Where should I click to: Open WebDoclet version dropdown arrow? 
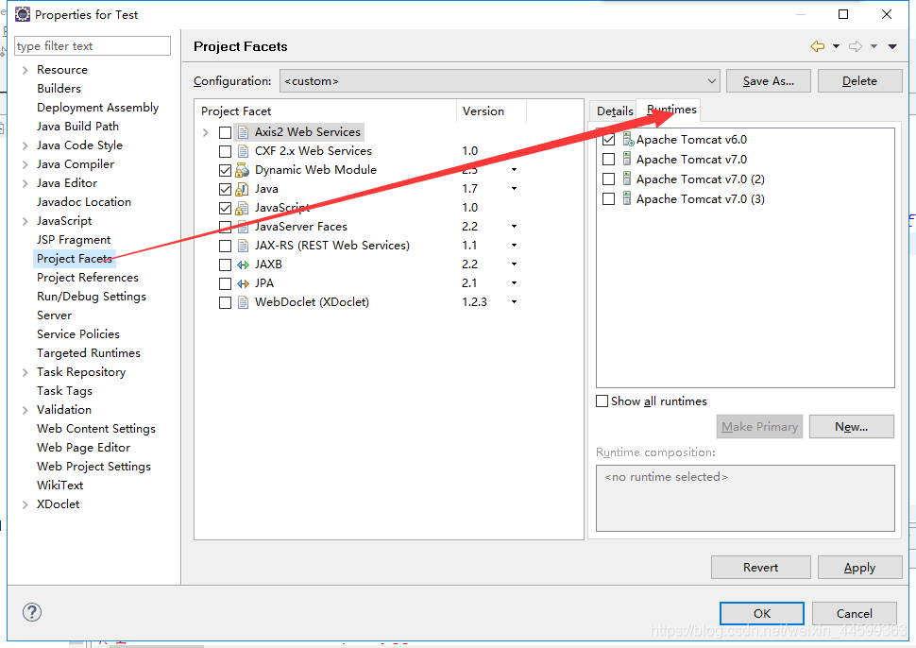coord(514,302)
